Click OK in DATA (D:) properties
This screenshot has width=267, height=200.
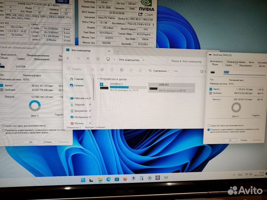[230, 140]
